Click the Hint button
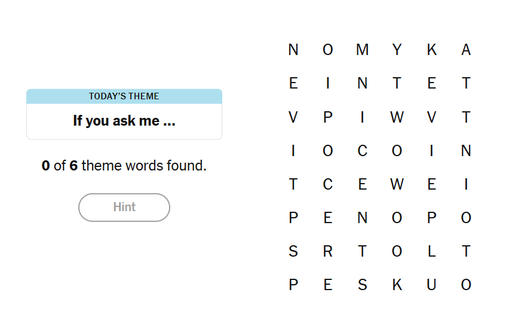 (x=124, y=208)
